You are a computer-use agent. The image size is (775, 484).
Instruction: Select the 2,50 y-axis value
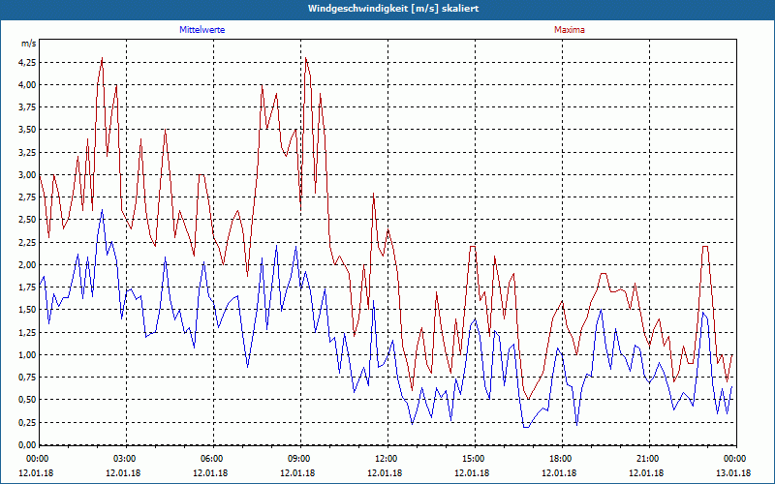27,220
